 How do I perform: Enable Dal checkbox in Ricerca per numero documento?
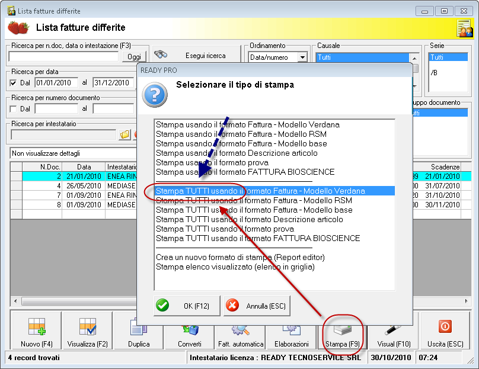tap(13, 109)
